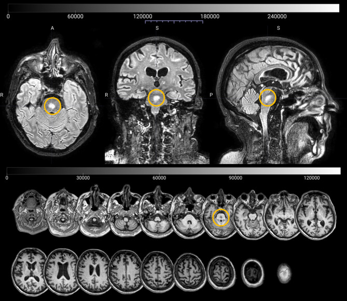Open the first slice in the bottom mosaic row
This screenshot has width=347, height=301.
click(x=30, y=272)
